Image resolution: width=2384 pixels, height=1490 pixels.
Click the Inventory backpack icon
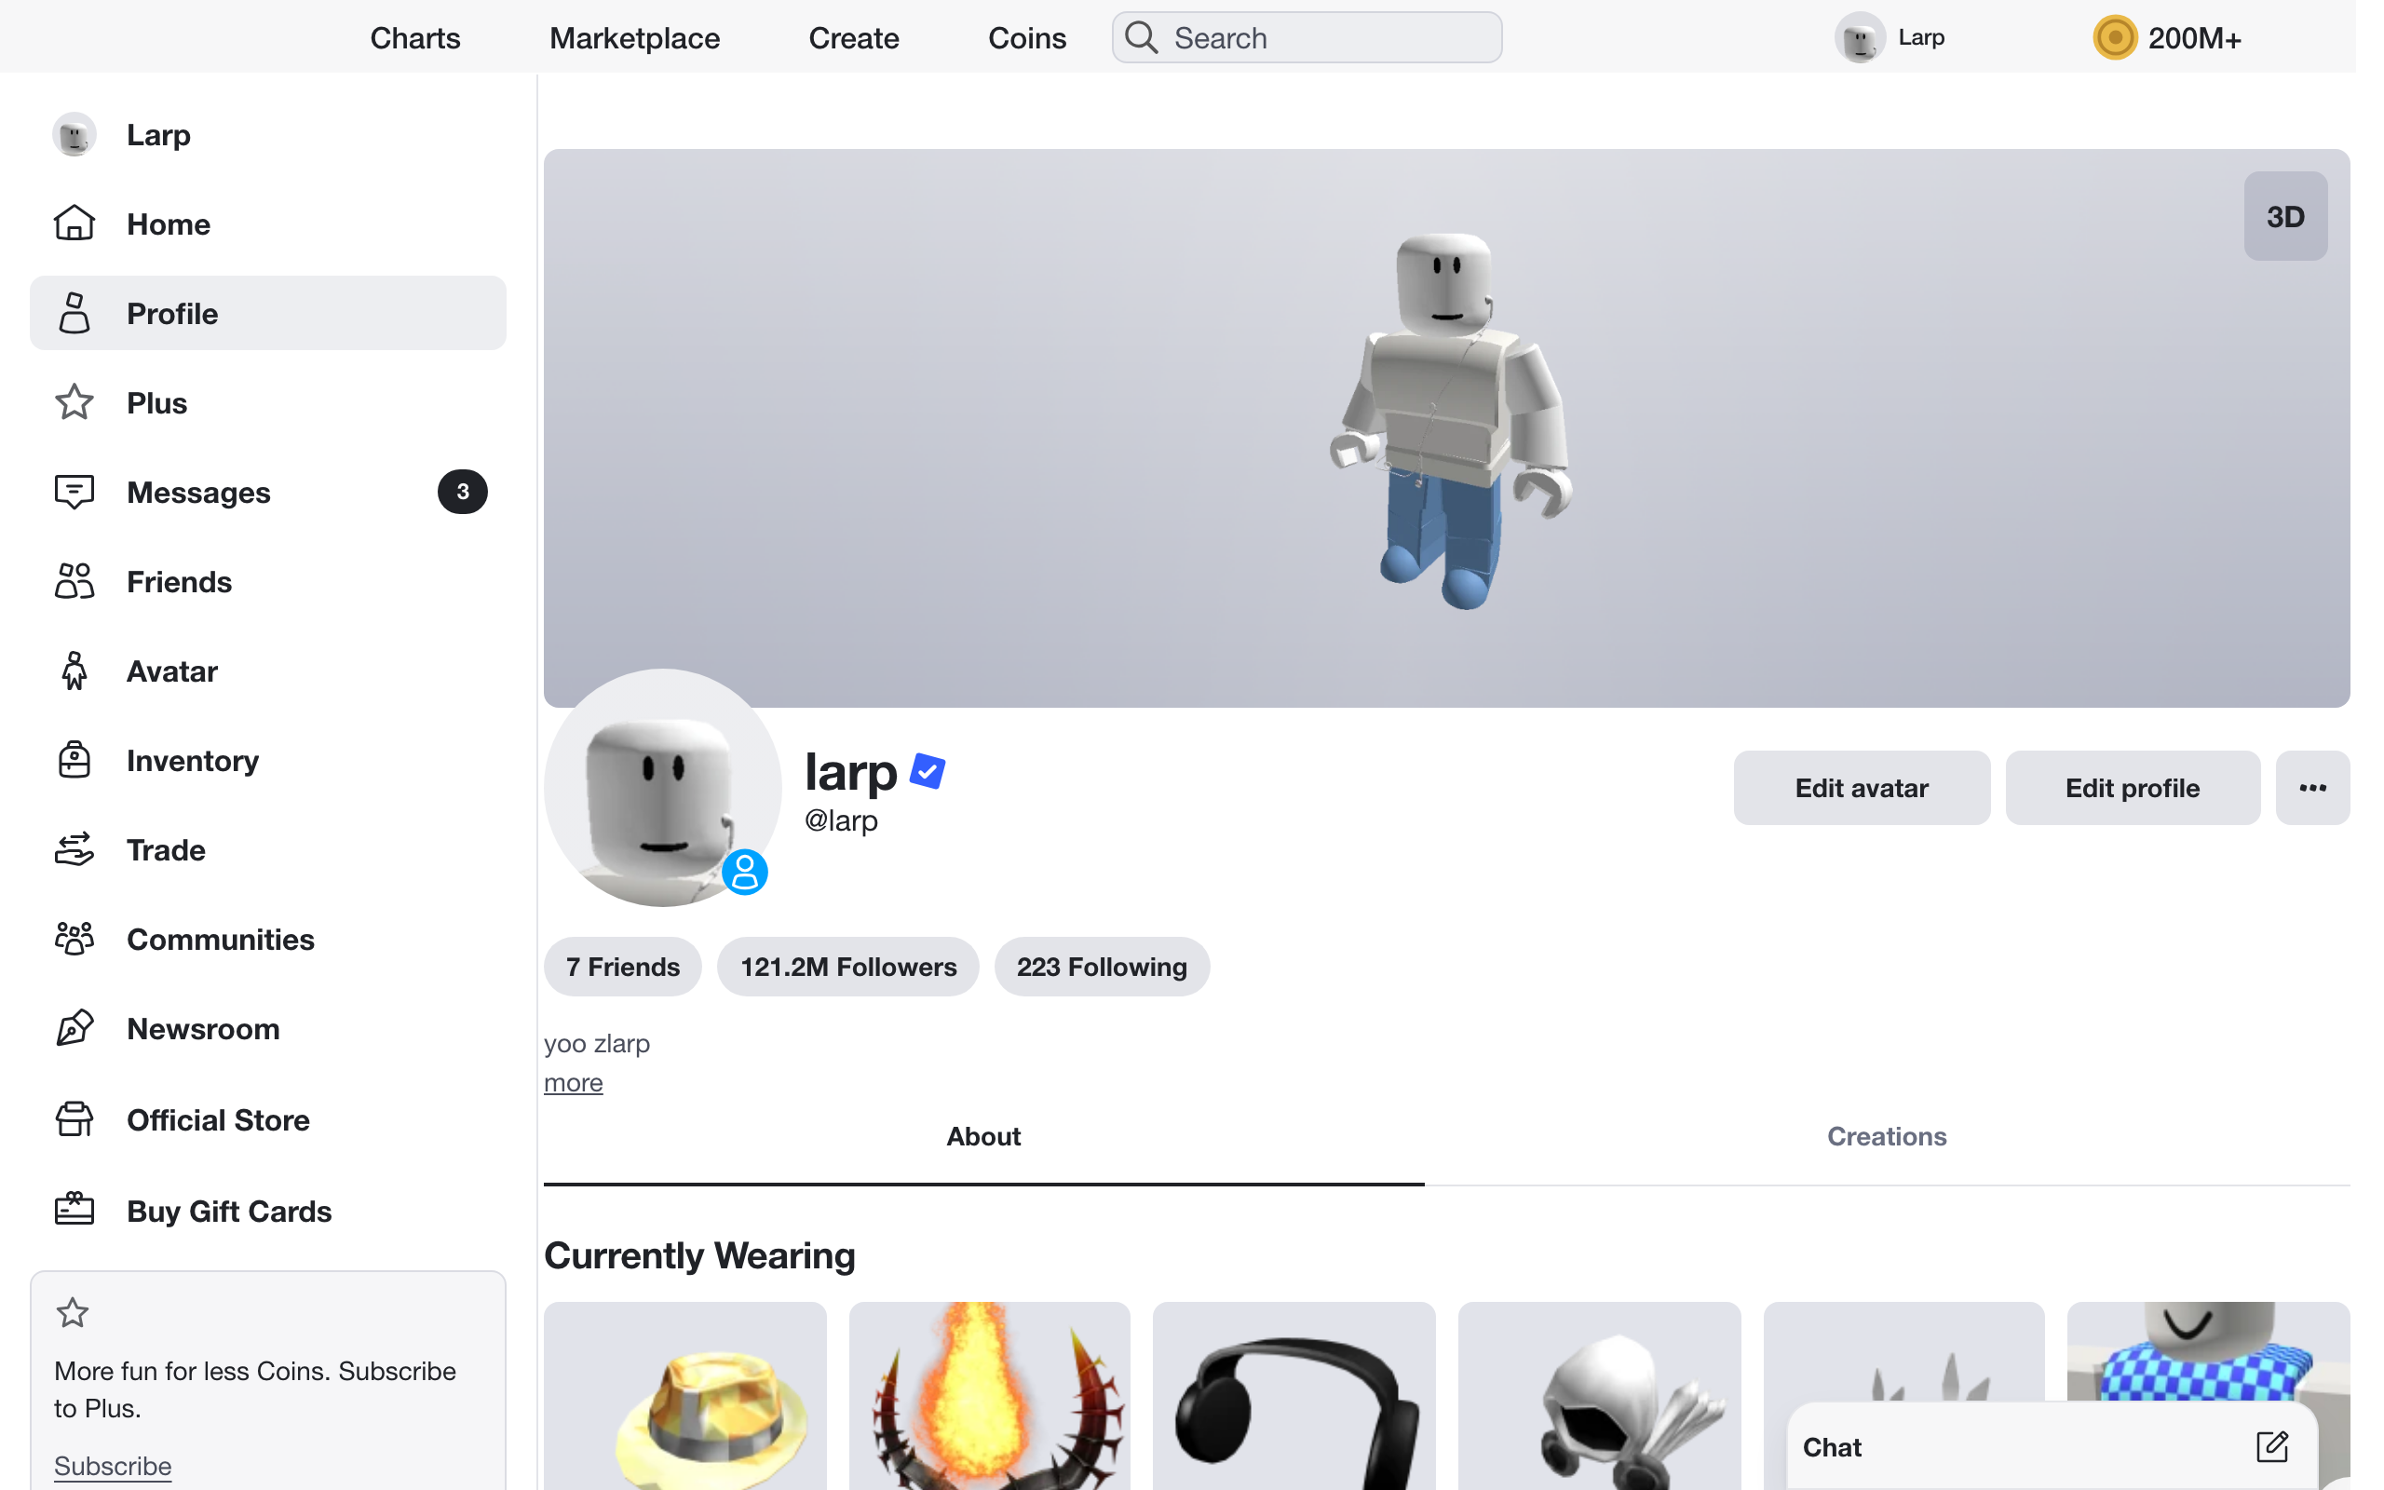74,760
